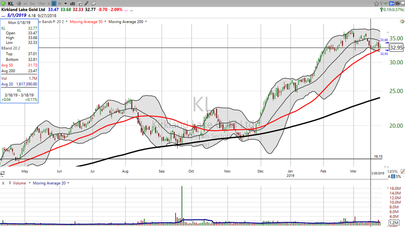
Task: Click the 33.98 upper price label
Action: pyautogui.click(x=384, y=40)
